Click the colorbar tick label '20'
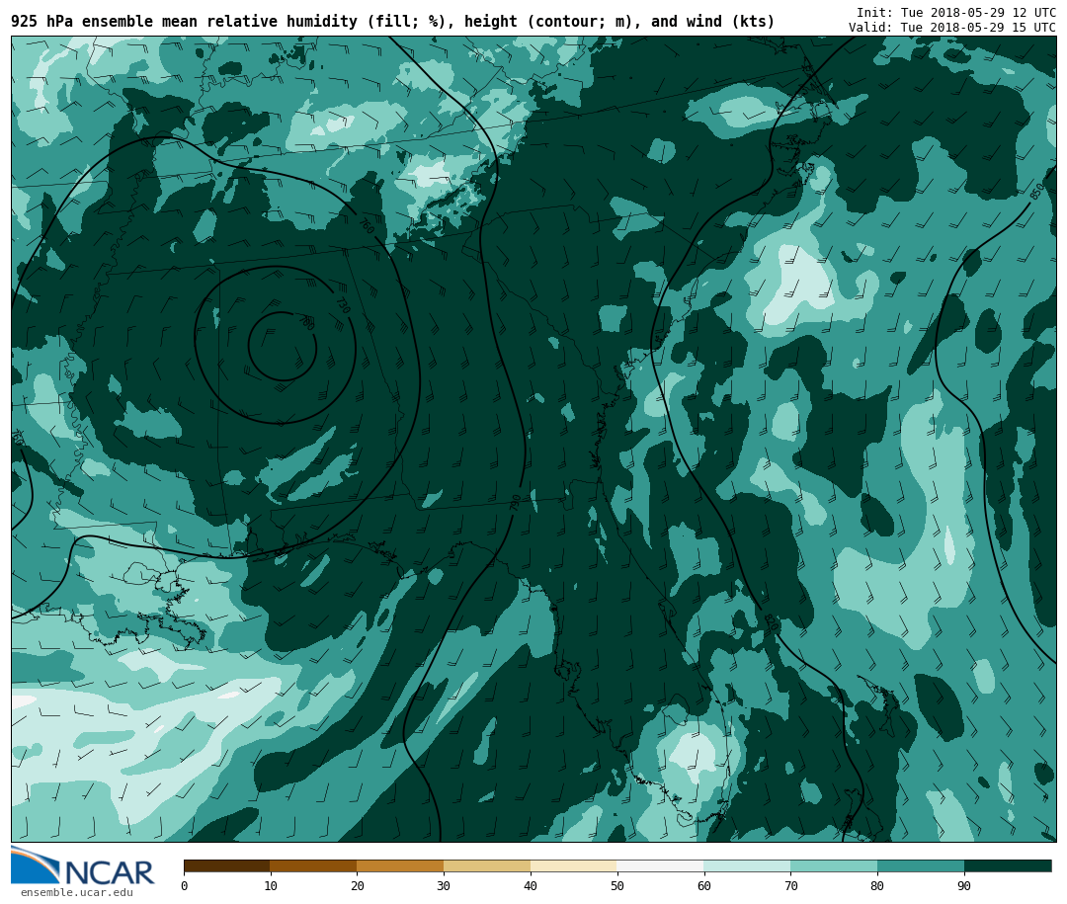The image size is (1067, 904). [358, 885]
